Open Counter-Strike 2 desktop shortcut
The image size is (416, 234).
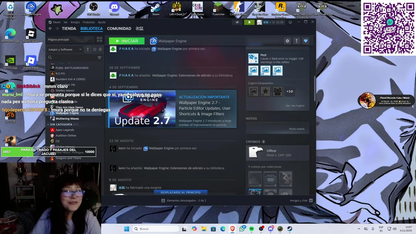click(239, 8)
